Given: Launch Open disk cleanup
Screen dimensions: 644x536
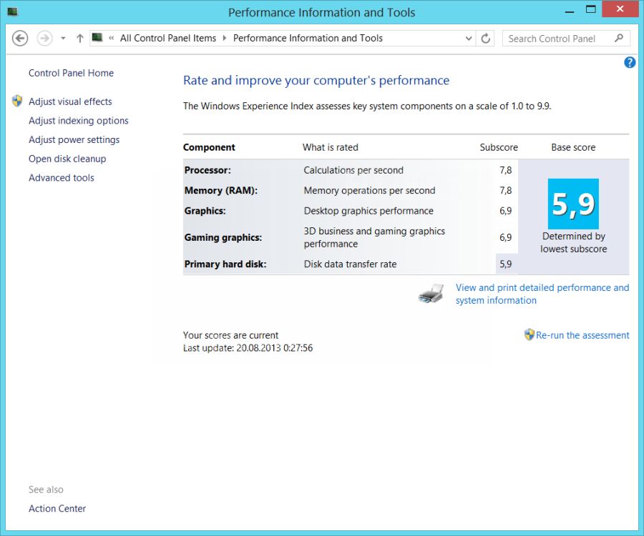Looking at the screenshot, I should (x=67, y=159).
